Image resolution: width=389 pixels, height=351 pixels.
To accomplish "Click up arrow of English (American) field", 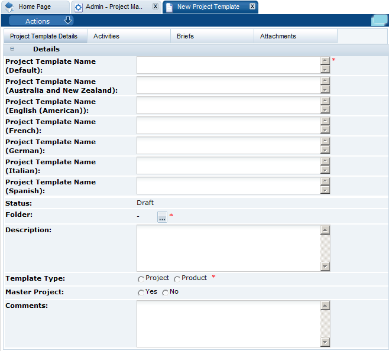I will (325, 101).
